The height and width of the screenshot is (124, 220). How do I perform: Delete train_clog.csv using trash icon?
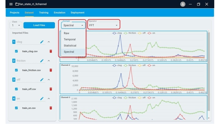[x=51, y=51]
